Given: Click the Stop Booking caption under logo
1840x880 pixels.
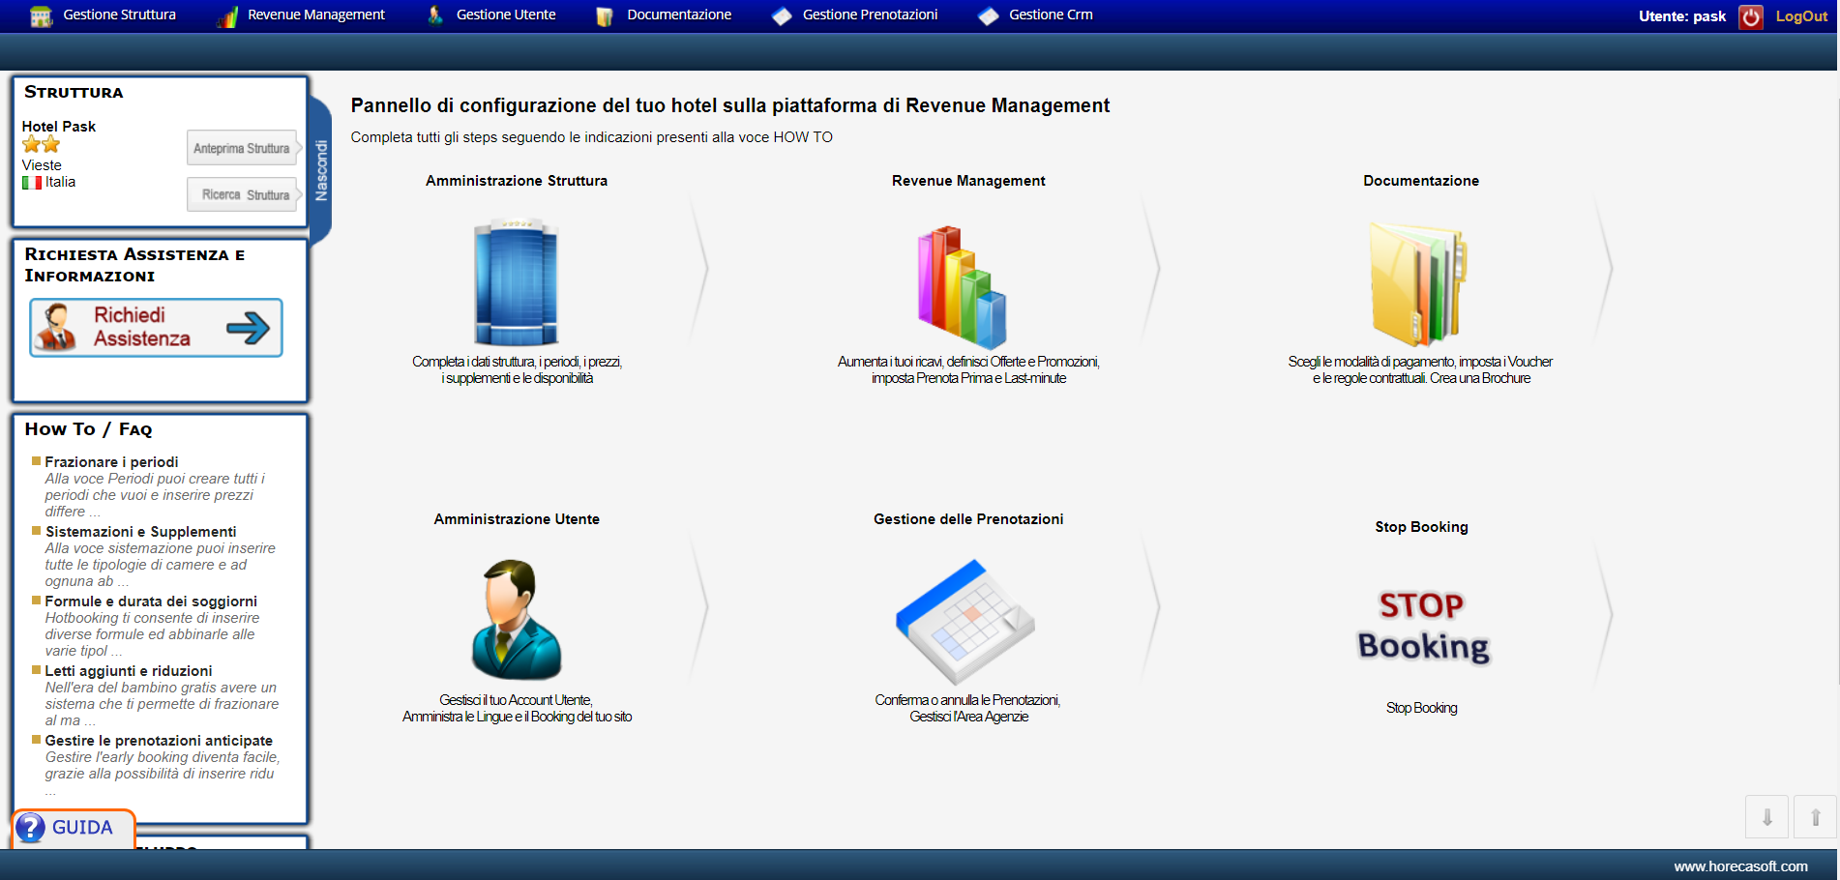Looking at the screenshot, I should tap(1421, 708).
